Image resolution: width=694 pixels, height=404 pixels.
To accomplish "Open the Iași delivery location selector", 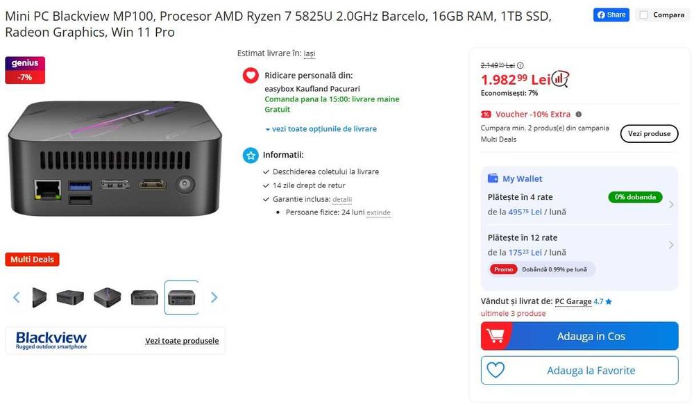I will click(x=310, y=53).
